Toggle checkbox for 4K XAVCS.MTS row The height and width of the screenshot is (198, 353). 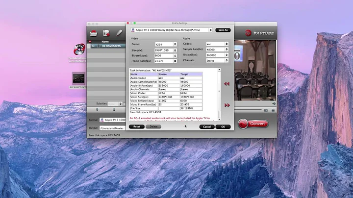pos(93,46)
